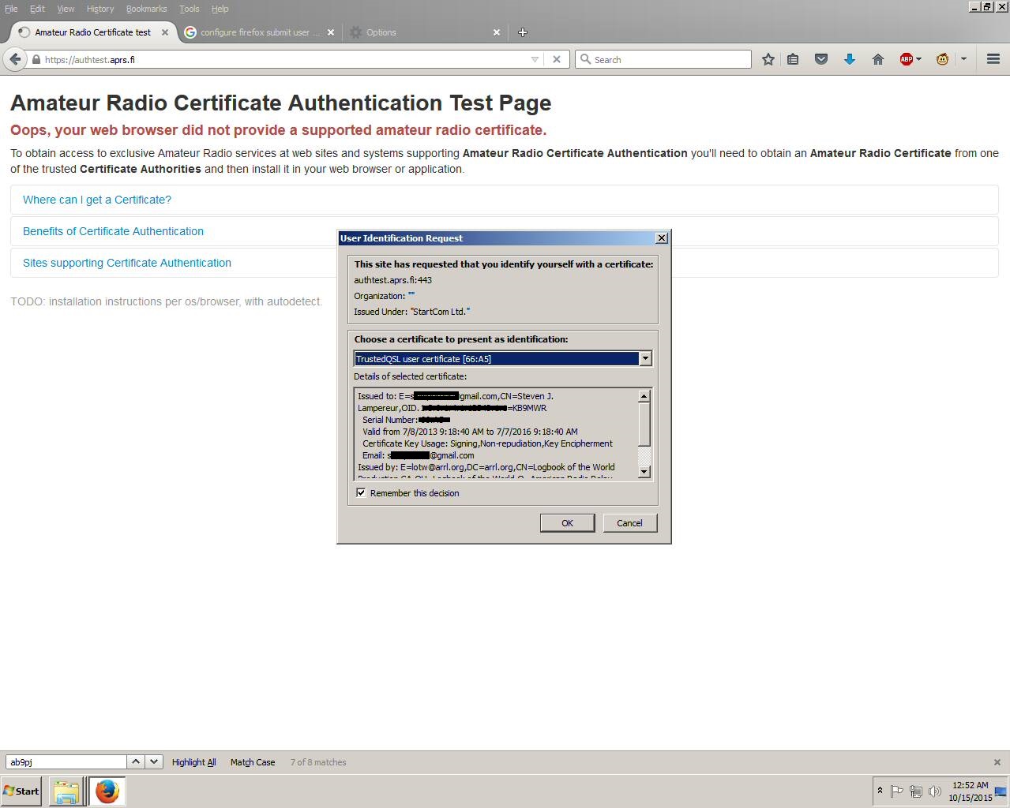Show hidden system tray icons

click(880, 791)
